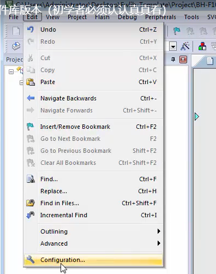216x274 pixels.
Task: Open the File menu
Action: click(14, 17)
